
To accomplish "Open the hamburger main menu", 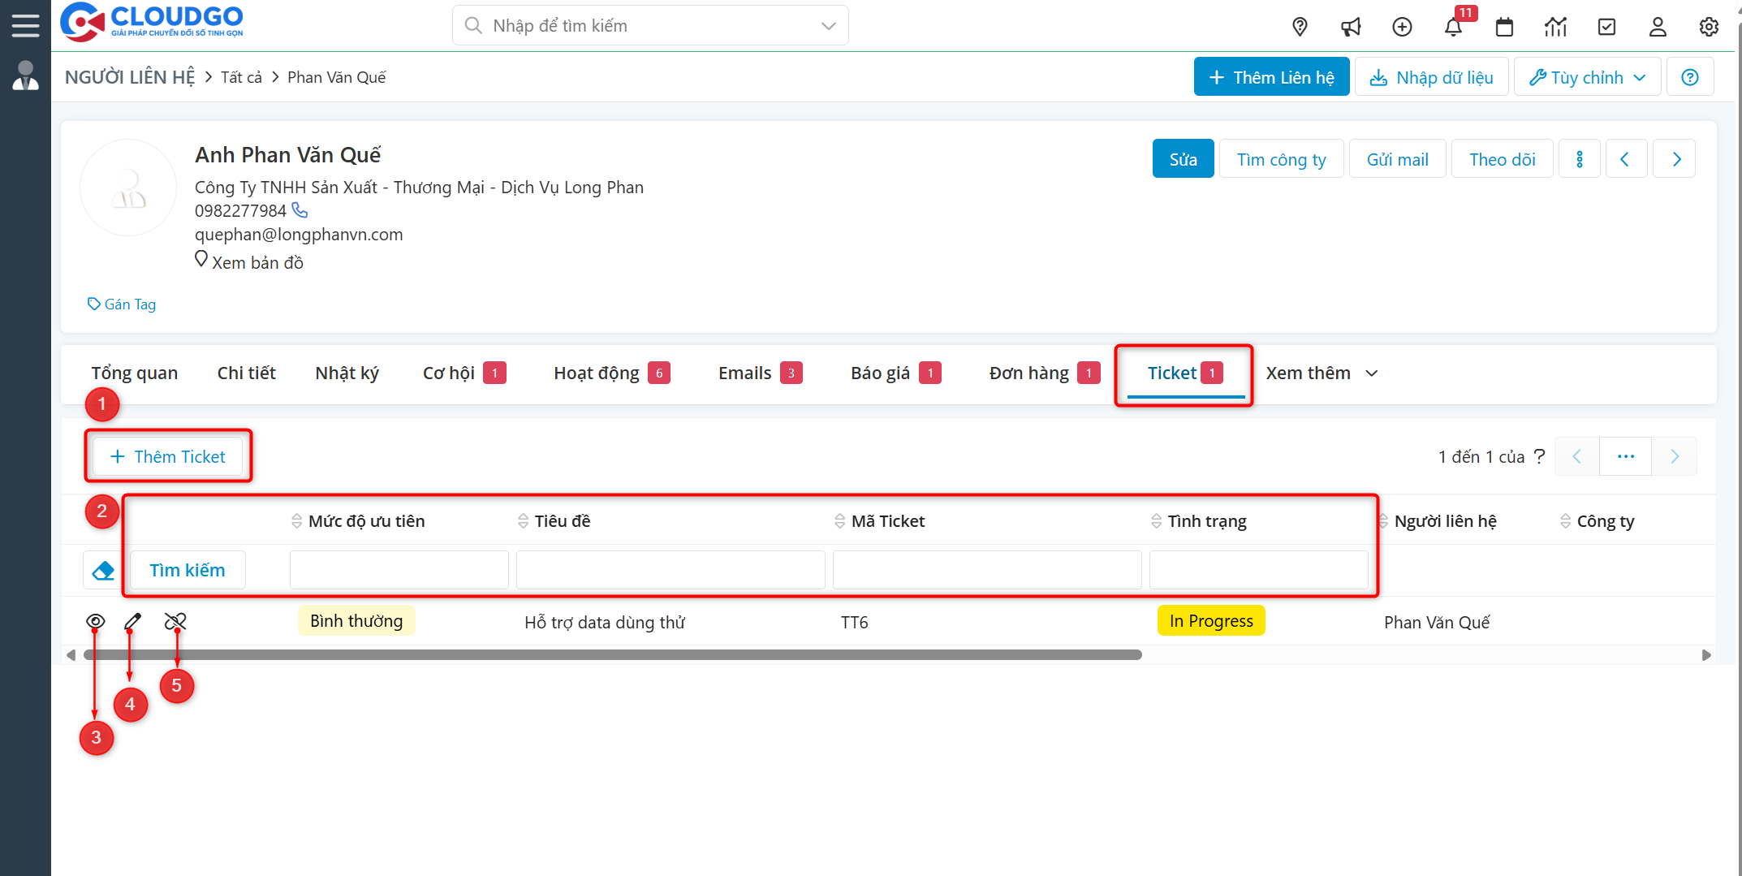I will [x=25, y=25].
